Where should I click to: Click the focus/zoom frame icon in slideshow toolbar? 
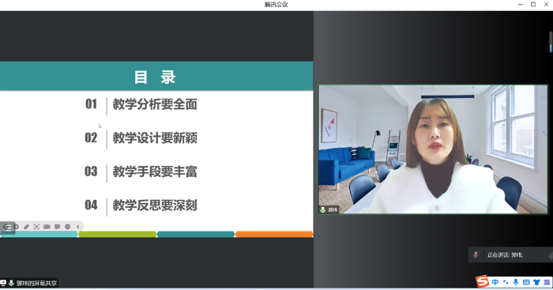tap(36, 227)
